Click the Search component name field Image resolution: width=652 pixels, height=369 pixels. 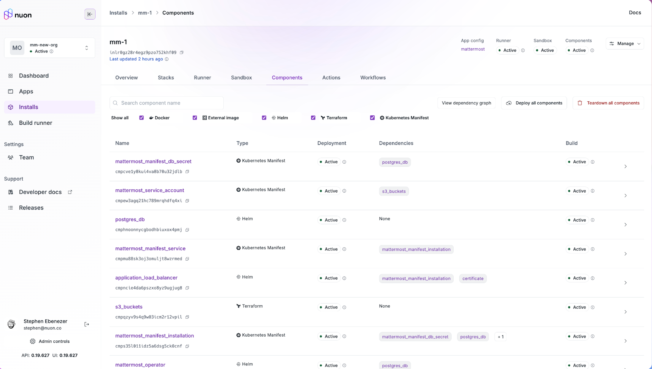(x=167, y=103)
